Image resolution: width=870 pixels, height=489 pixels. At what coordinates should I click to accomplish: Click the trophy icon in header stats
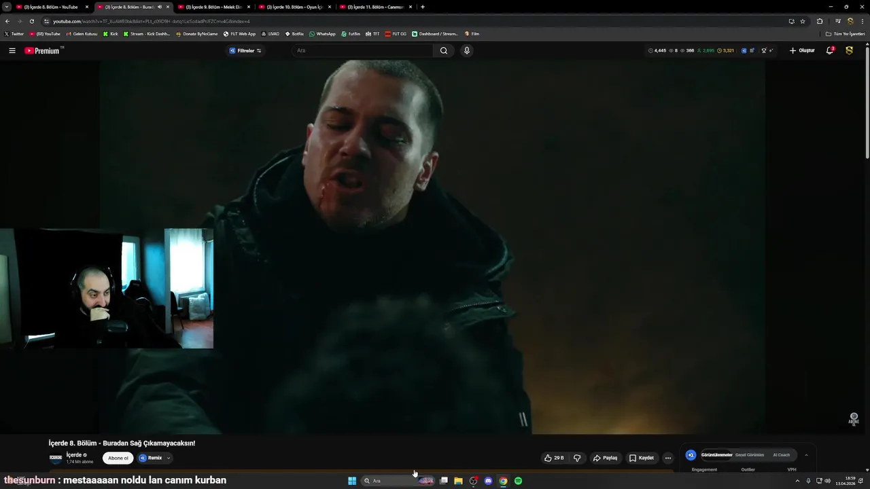tap(764, 50)
